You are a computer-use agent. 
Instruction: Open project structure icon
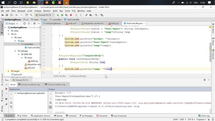[x=91, y=15]
